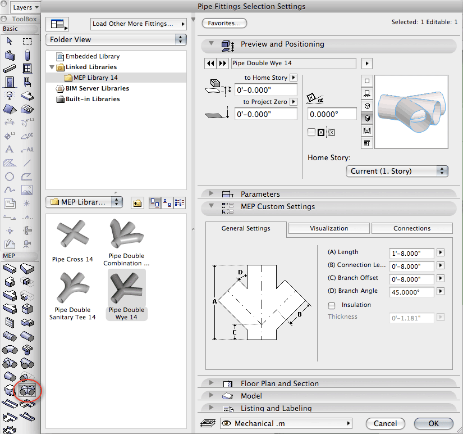Open the Home Story dropdown
Viewport: 463px width, 434px height.
coord(397,171)
